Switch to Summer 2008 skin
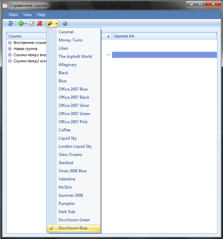 pyautogui.click(x=74, y=195)
